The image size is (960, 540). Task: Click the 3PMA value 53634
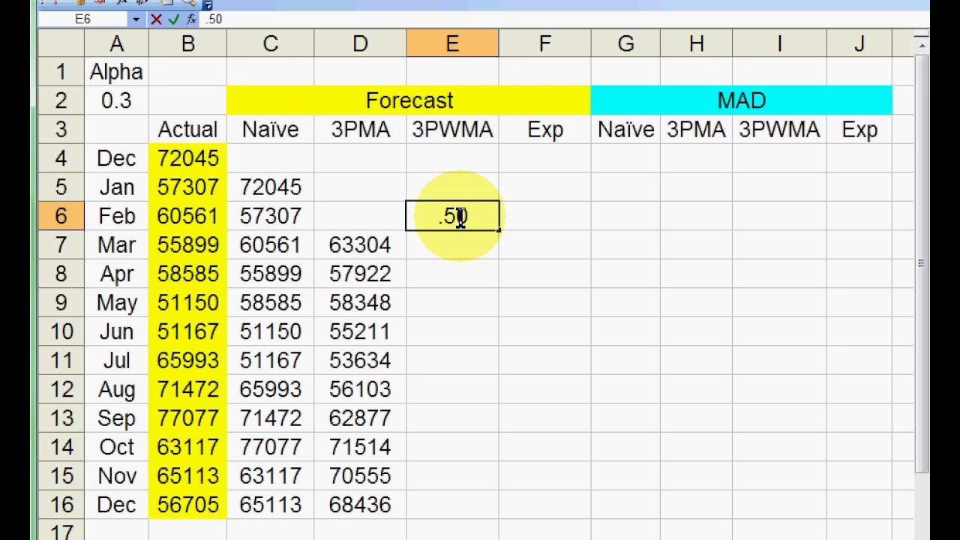(360, 361)
